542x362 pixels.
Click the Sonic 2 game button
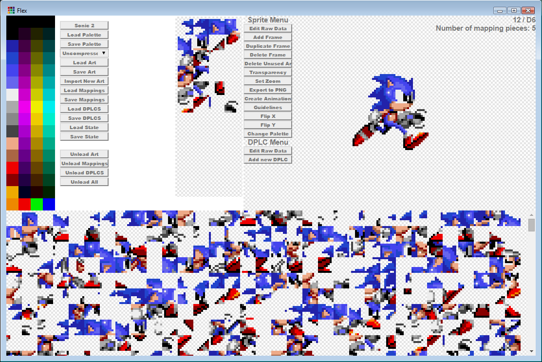(84, 25)
